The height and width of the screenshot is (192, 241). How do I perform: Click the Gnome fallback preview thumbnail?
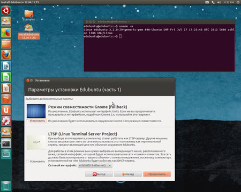pos(36,111)
